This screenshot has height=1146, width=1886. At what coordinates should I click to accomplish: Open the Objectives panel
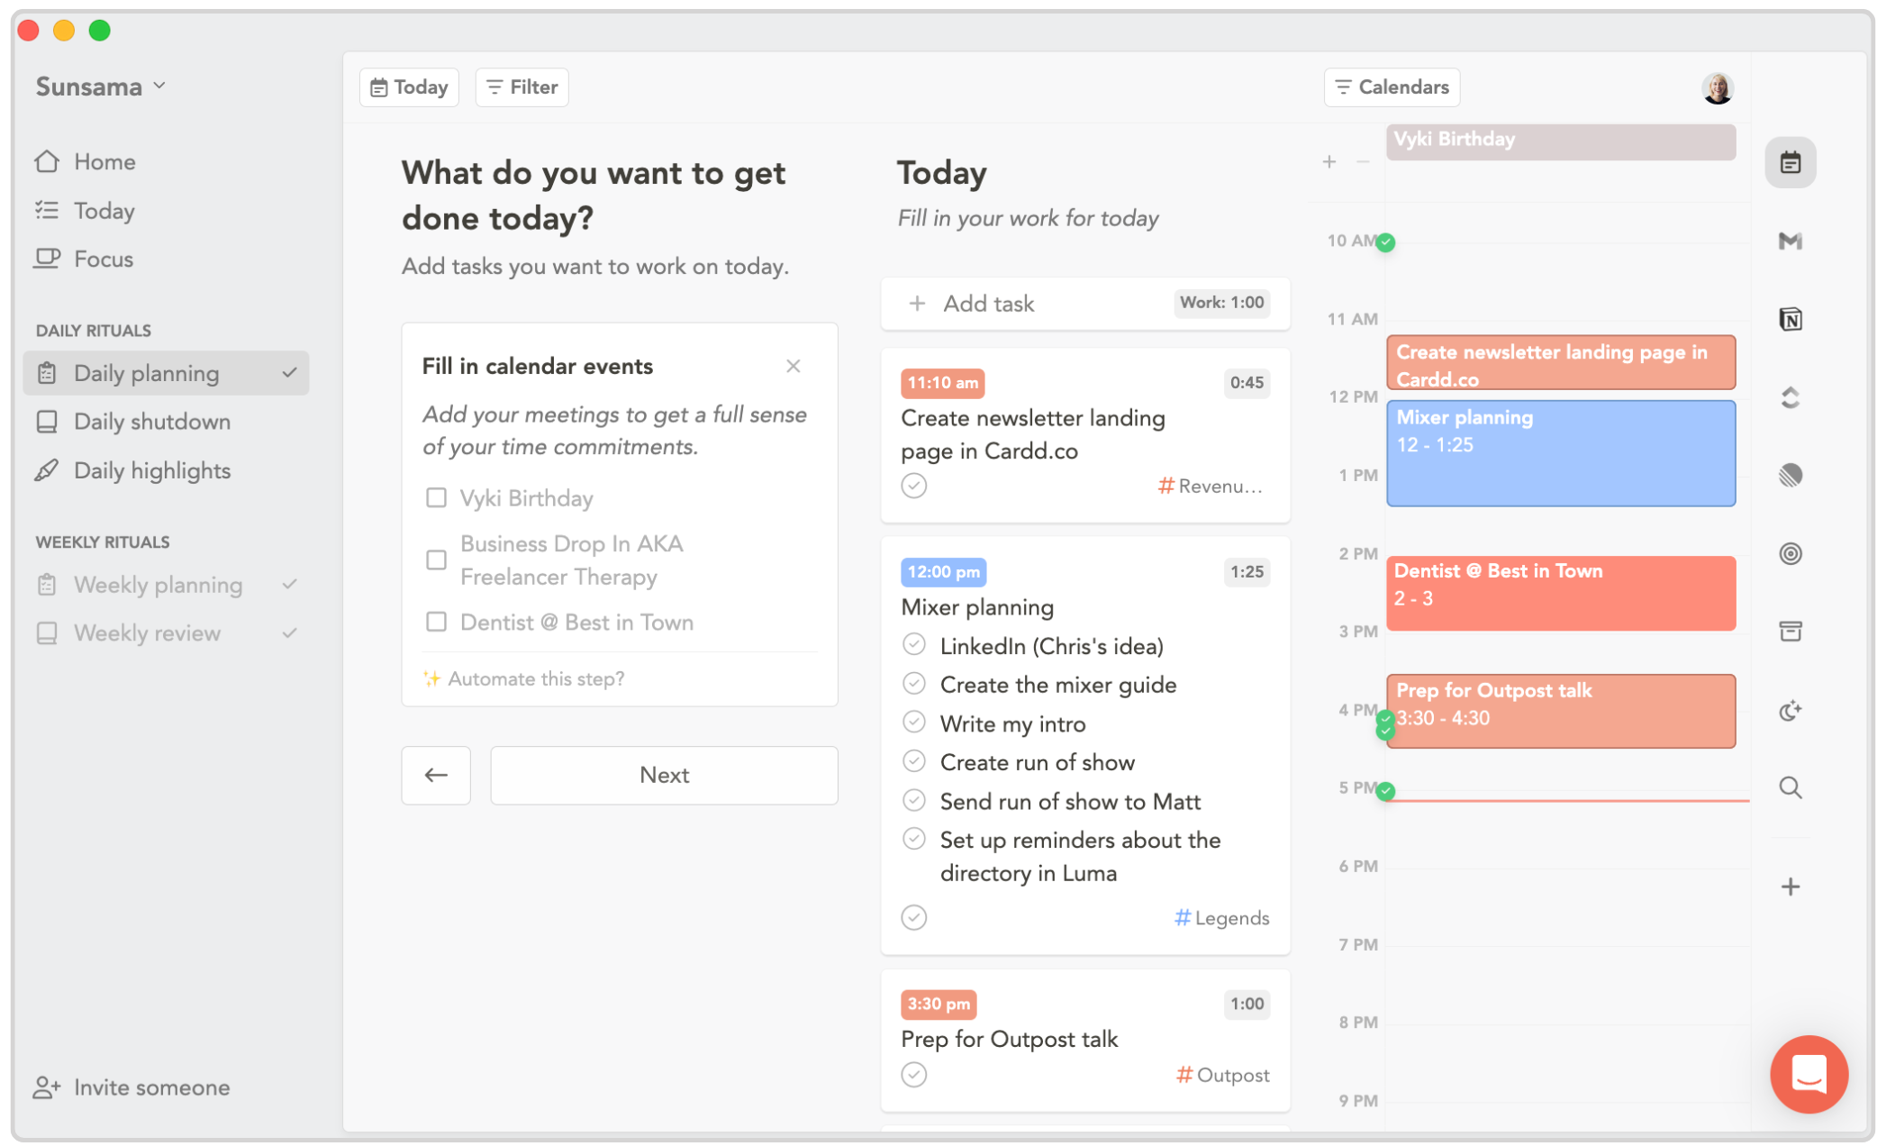1791,553
